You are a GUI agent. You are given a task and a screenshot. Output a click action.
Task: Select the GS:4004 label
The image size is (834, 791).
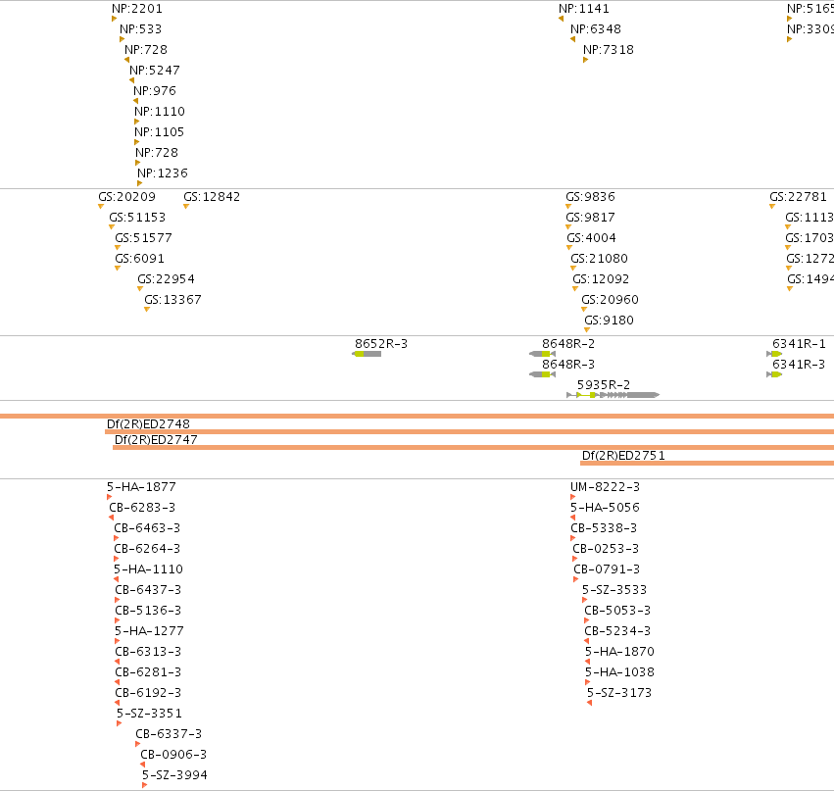(592, 238)
